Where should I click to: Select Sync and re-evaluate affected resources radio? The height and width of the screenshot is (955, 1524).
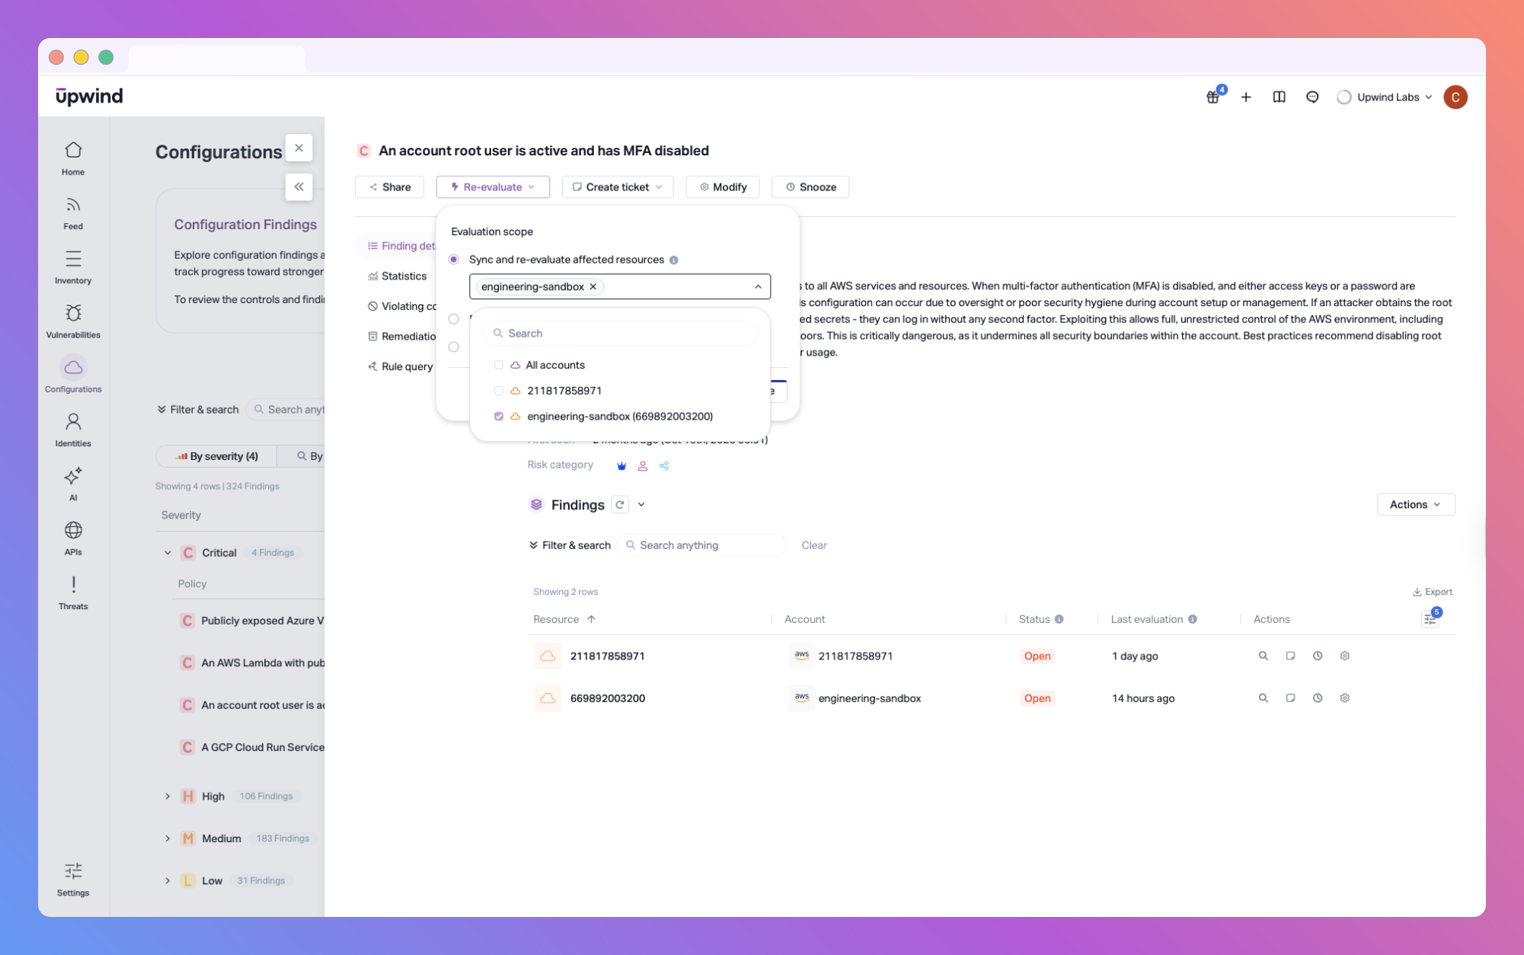coord(454,260)
